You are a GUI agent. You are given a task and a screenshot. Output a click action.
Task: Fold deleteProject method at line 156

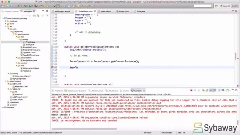(x=58, y=46)
